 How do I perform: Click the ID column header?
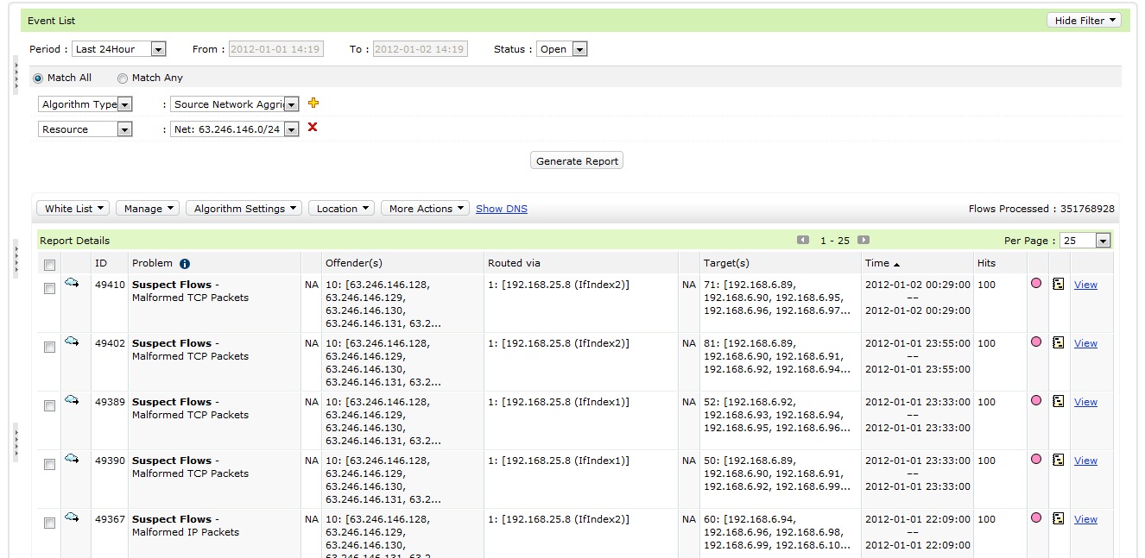point(101,263)
